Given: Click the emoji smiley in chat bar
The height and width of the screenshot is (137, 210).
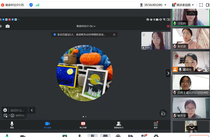Looking at the screenshot, I should [5, 110].
